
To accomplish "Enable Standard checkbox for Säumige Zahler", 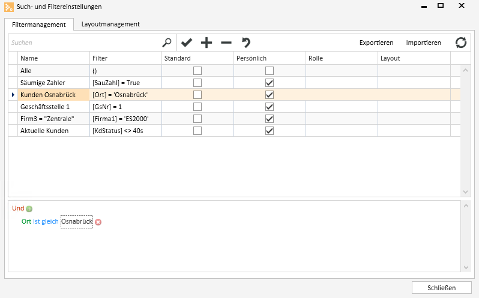I will pos(197,83).
